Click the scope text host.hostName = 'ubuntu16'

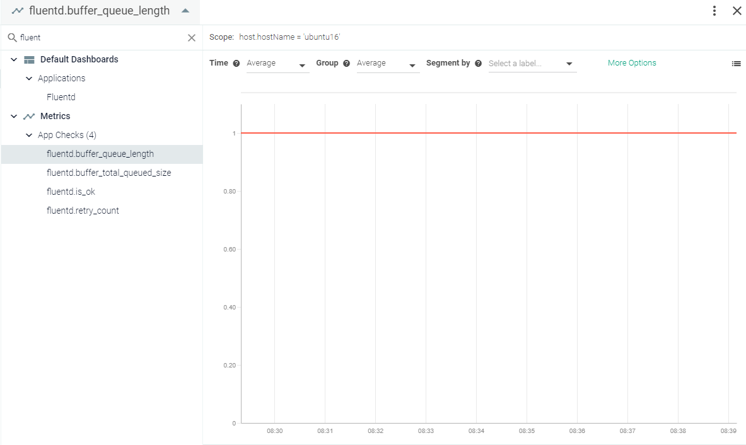coord(289,37)
